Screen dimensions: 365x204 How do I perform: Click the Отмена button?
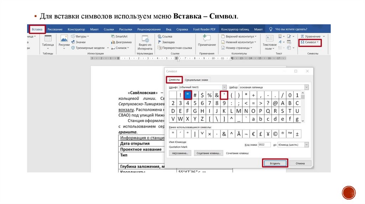tap(300, 163)
